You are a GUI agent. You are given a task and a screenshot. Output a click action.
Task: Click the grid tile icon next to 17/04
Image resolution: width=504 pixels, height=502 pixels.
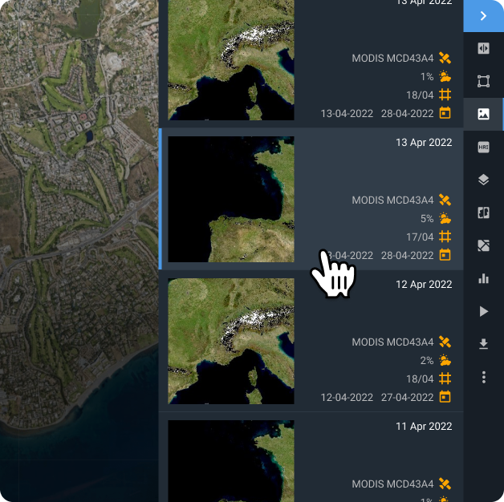pos(445,237)
